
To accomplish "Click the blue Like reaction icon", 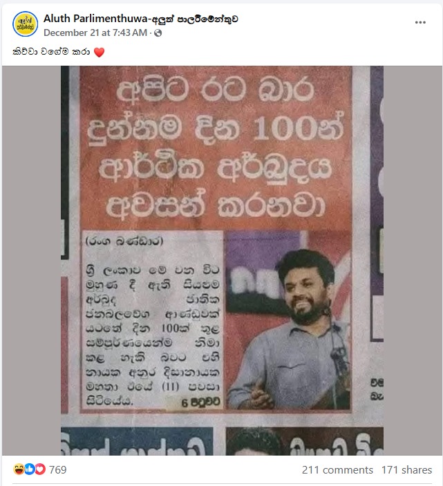I will pyautogui.click(x=30, y=469).
